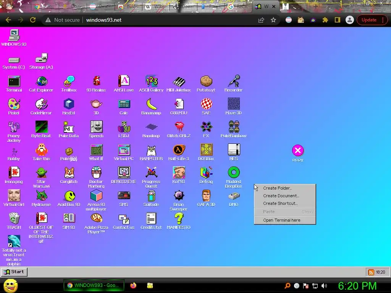Image resolution: width=391 pixels, height=293 pixels.
Task: Click the speaker volume tray icon
Action: [324, 286]
